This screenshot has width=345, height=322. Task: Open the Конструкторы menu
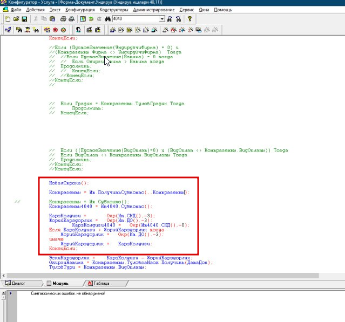click(x=114, y=10)
